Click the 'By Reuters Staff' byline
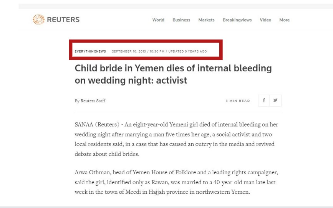 (x=90, y=101)
